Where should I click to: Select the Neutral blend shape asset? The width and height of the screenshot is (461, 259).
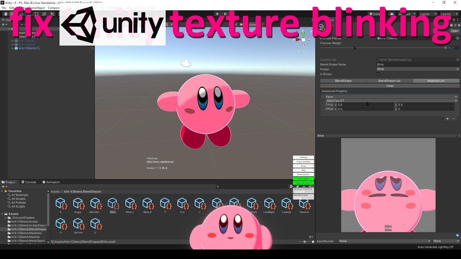304,205
